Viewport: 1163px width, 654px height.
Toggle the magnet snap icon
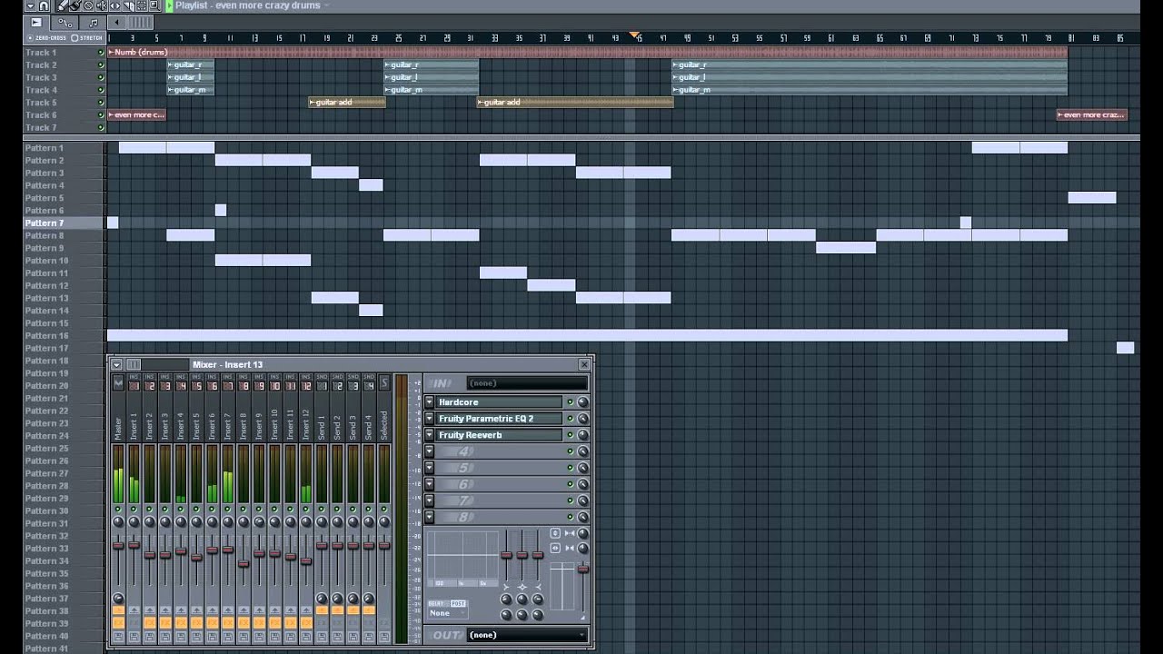[44, 5]
